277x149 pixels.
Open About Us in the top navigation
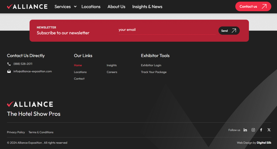point(116,7)
